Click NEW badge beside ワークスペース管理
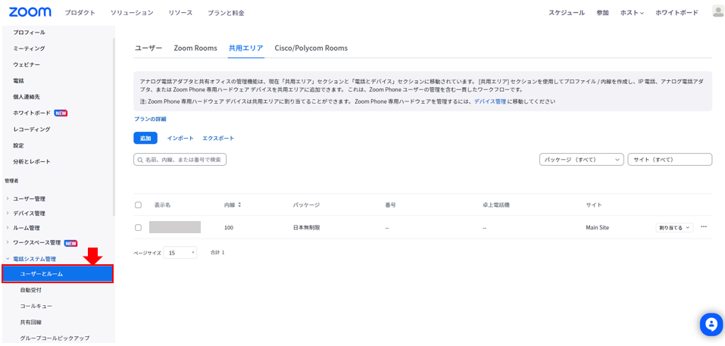This screenshot has width=725, height=346. (x=70, y=243)
